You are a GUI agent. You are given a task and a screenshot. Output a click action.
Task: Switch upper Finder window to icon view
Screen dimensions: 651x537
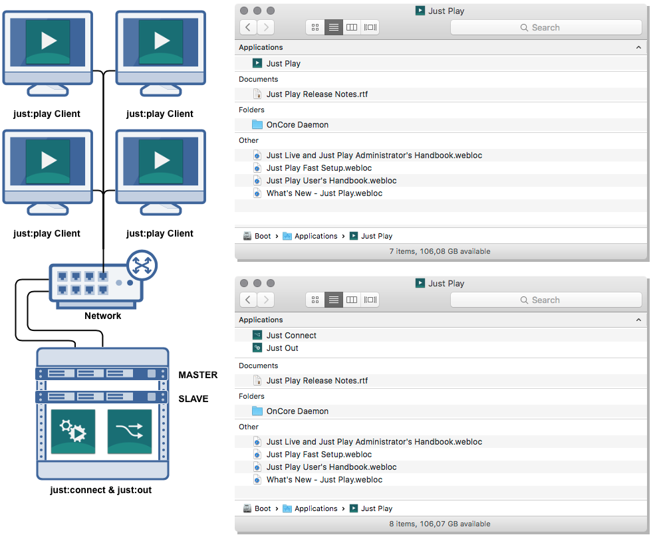pyautogui.click(x=315, y=27)
